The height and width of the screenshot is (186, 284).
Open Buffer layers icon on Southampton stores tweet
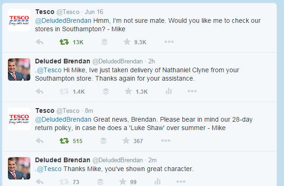pos(104,42)
